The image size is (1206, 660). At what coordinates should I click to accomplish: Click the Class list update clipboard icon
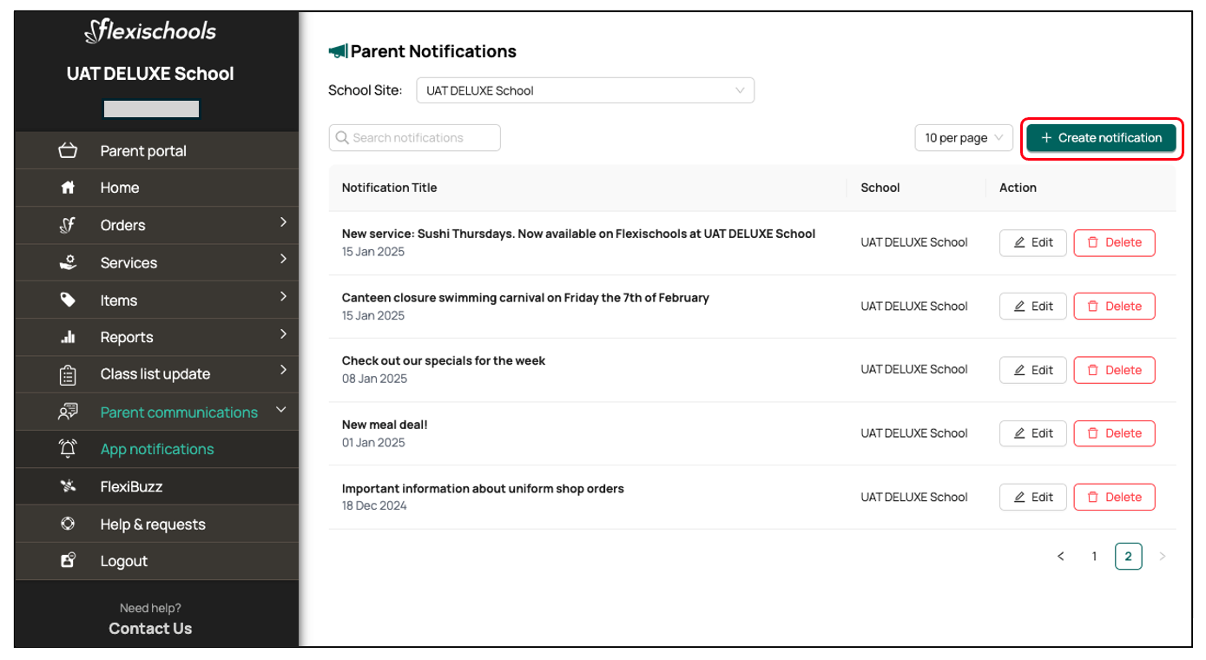[68, 374]
